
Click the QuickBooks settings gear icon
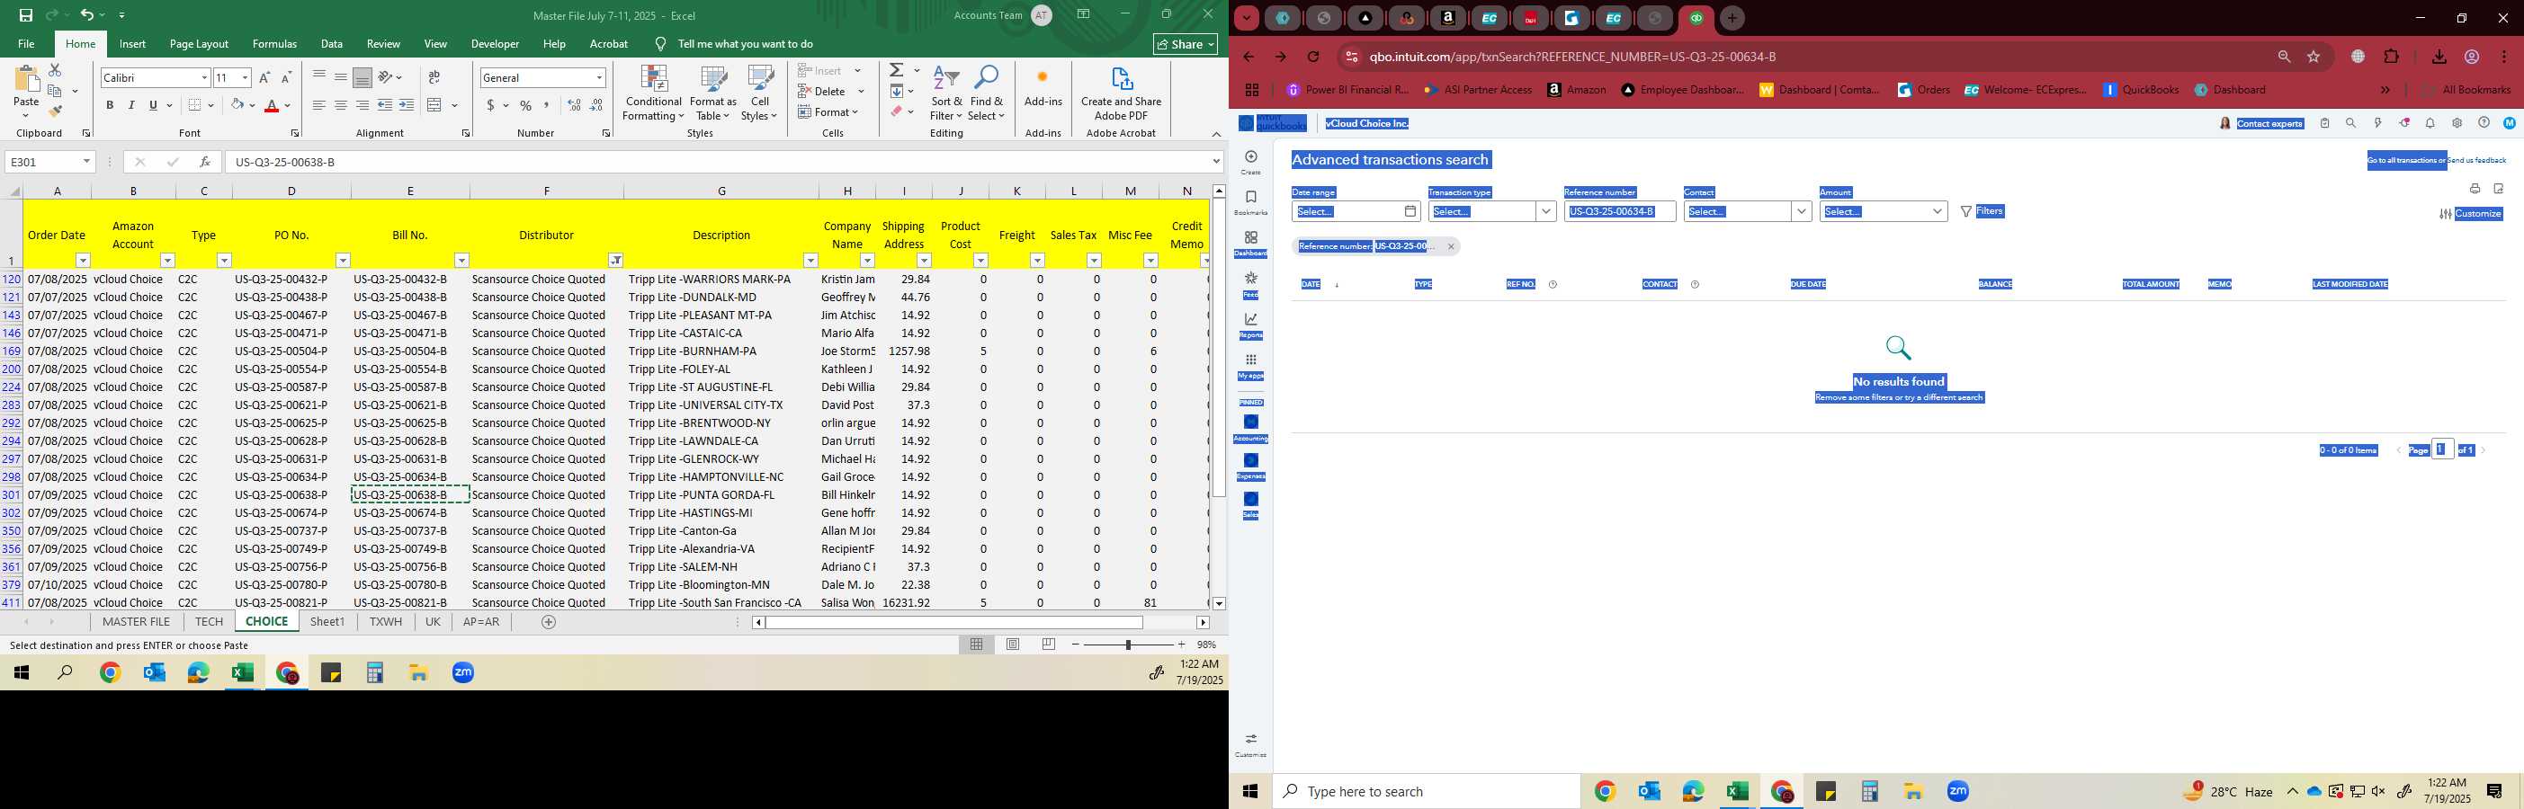(2457, 123)
